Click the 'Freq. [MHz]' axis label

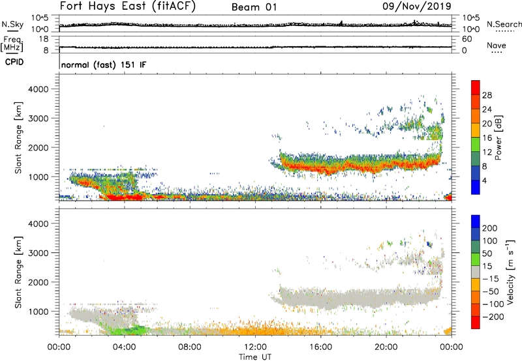point(12,44)
